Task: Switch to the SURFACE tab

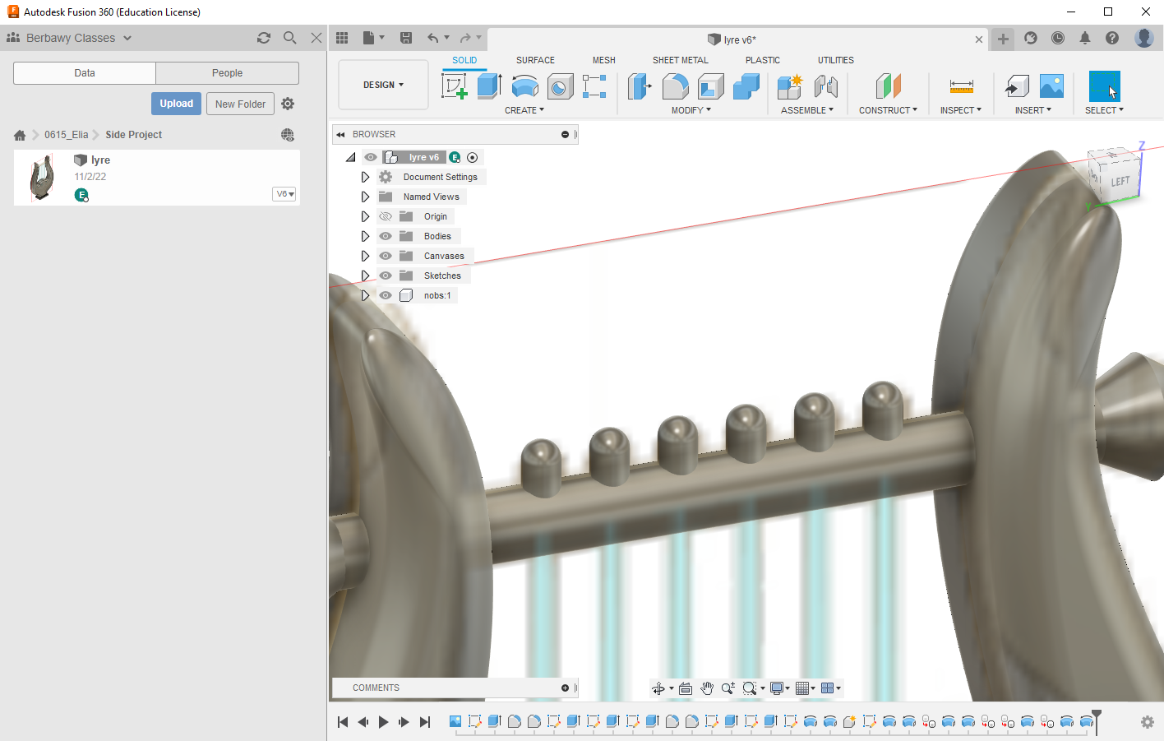Action: (535, 60)
